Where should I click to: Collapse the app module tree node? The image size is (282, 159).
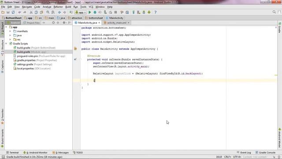(x=6, y=27)
